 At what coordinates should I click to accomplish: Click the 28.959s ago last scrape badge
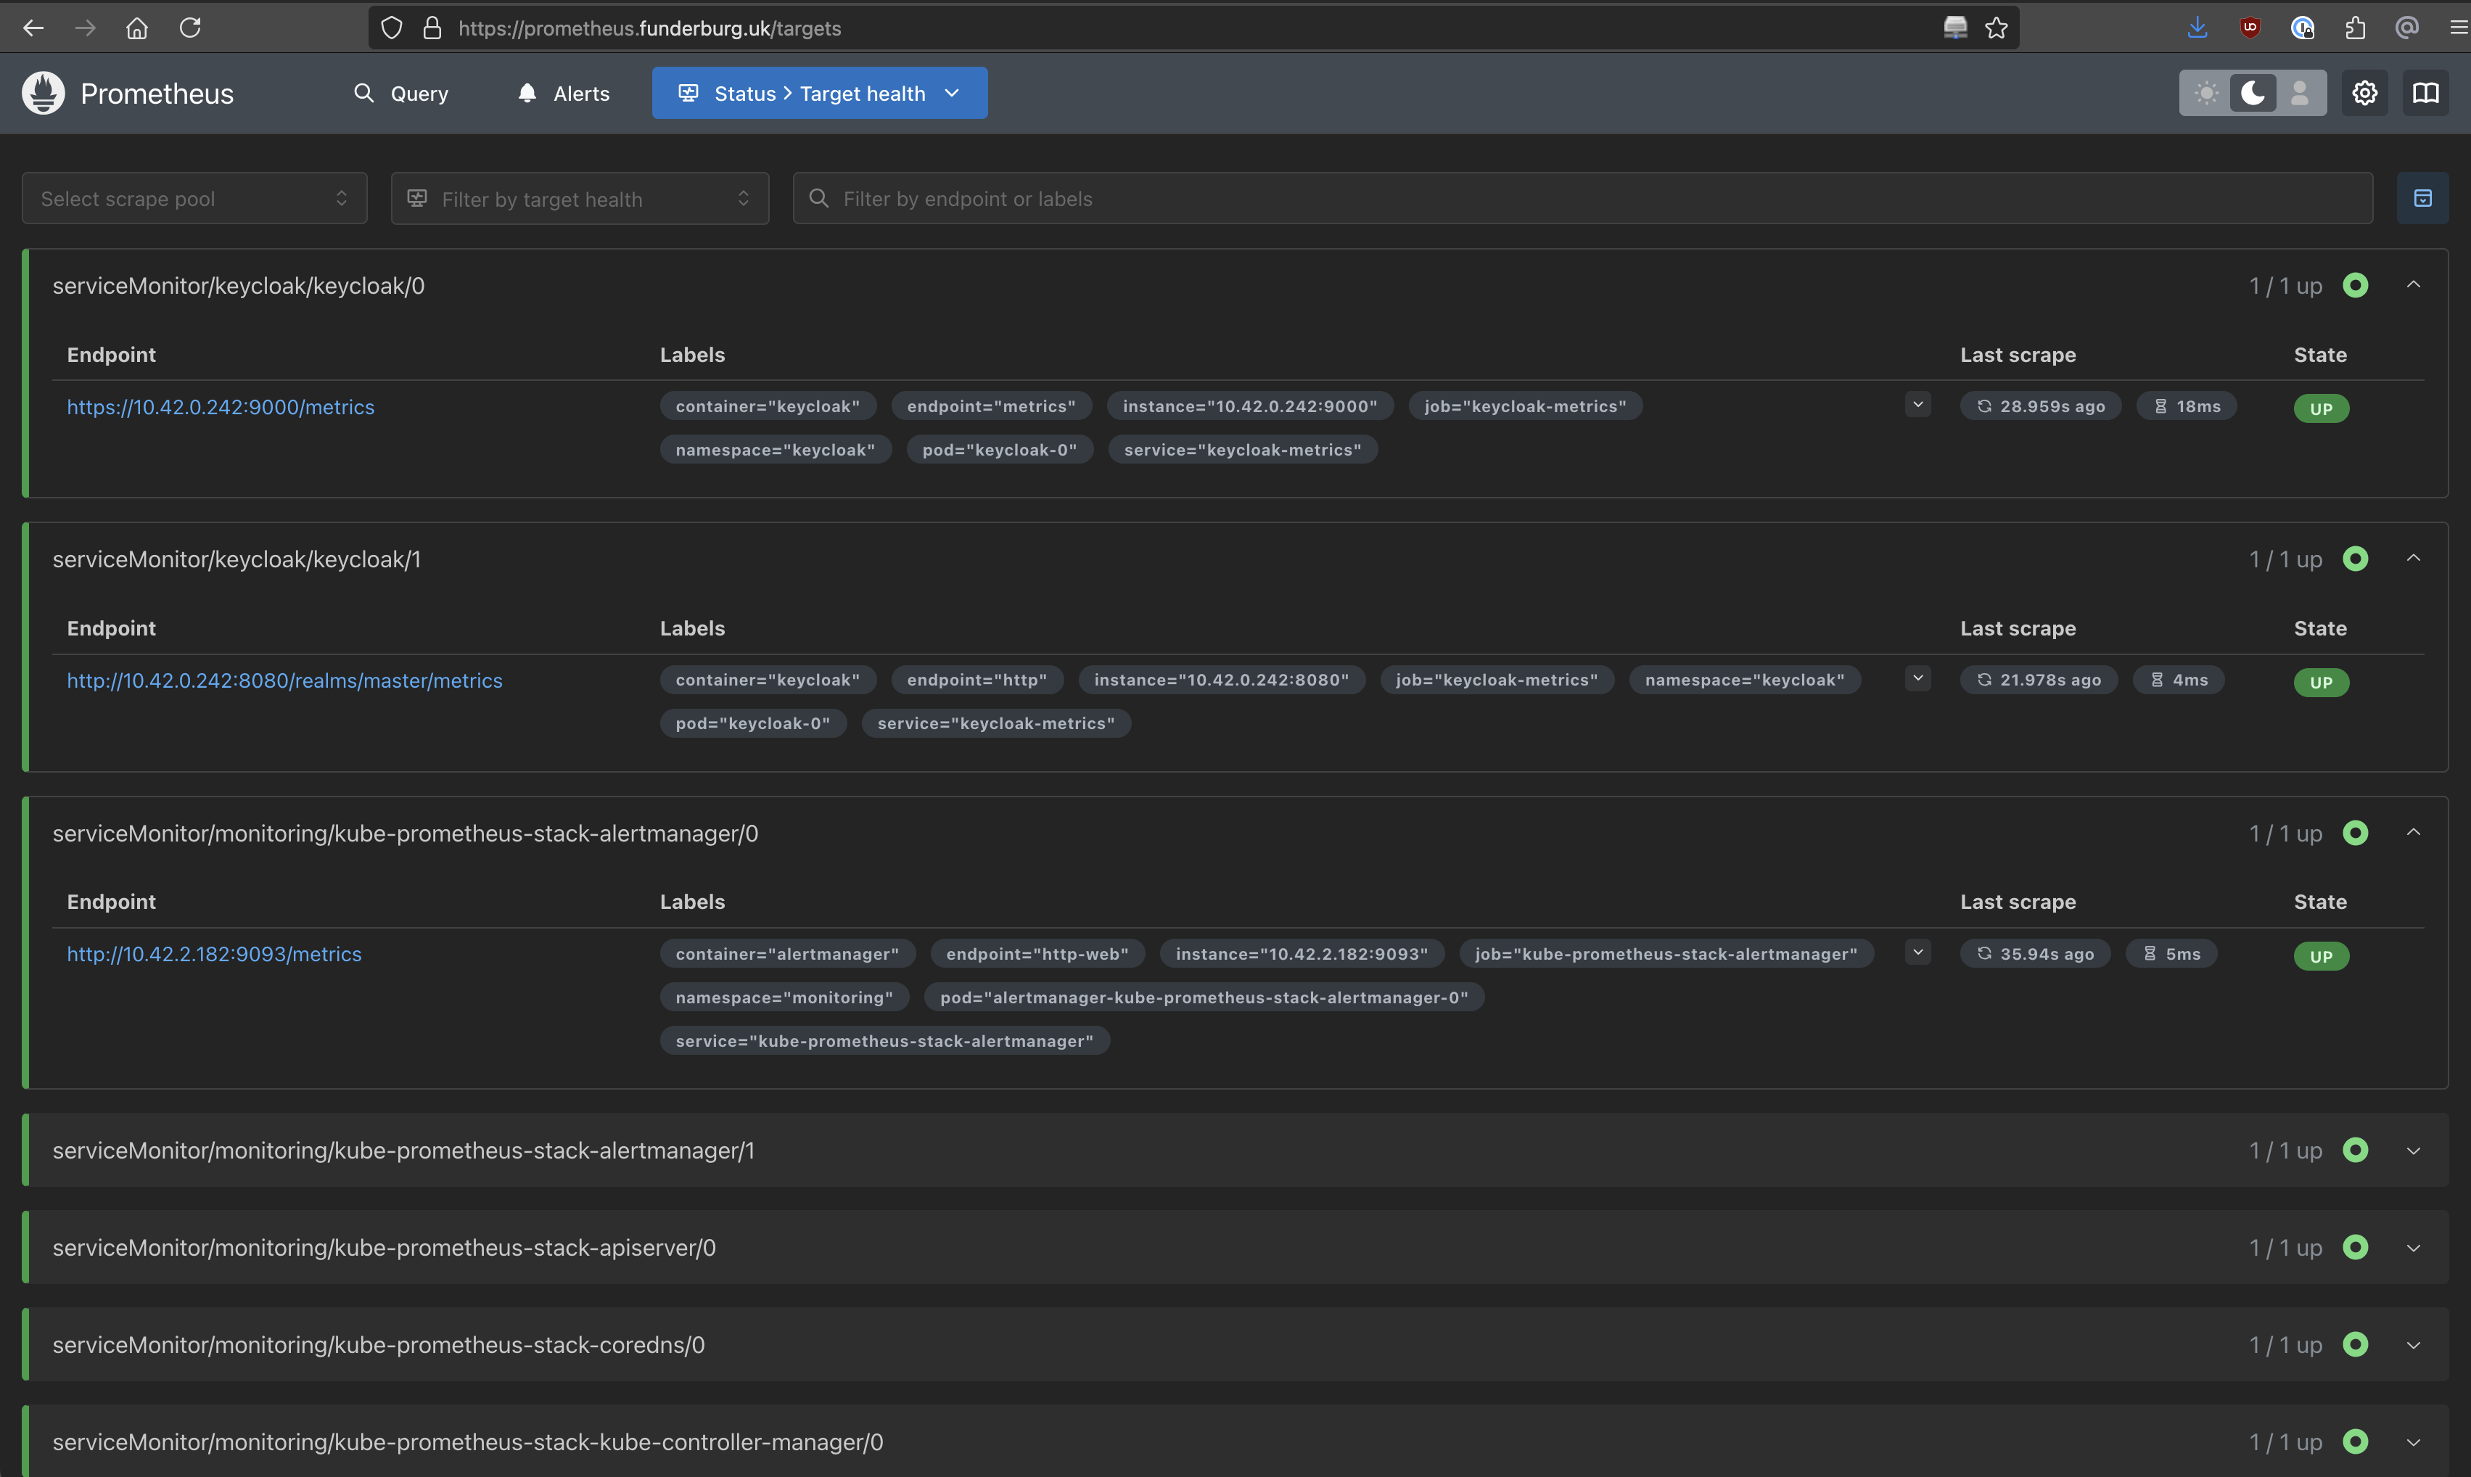pyautogui.click(x=2040, y=406)
